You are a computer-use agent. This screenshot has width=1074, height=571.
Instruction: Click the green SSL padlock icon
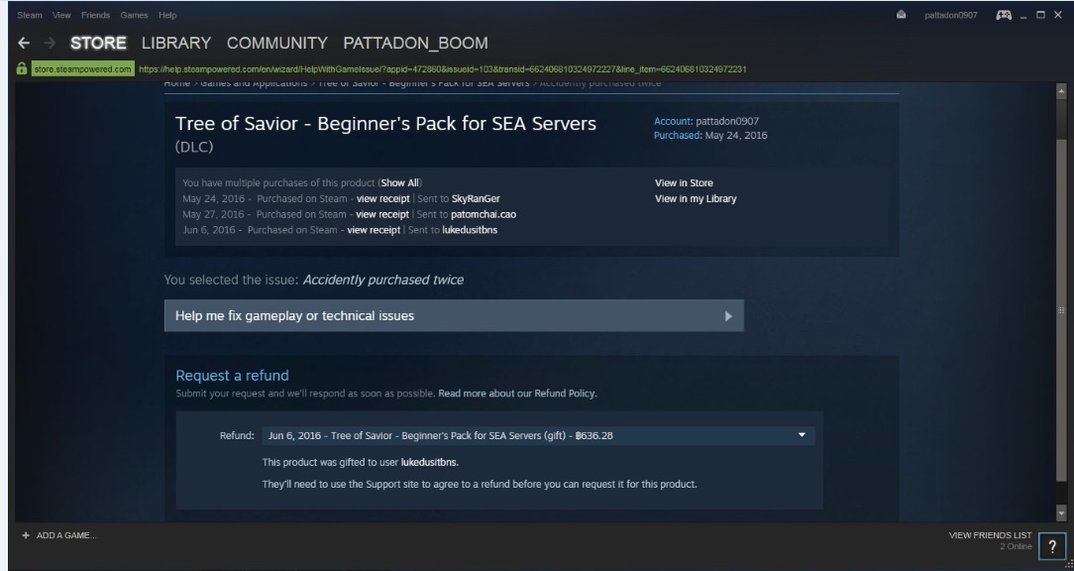tap(19, 68)
